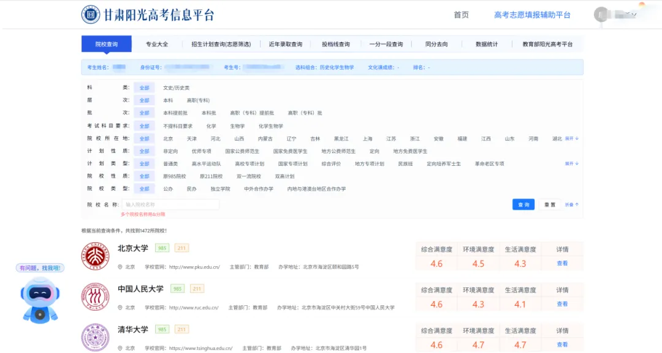The image size is (662, 353).
Task: Open the 同分去向 tab
Action: (436, 44)
